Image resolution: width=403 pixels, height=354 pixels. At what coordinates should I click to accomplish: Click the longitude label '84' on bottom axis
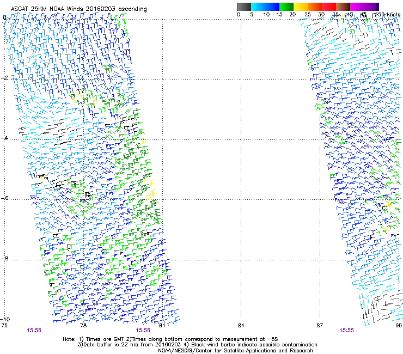(241, 326)
